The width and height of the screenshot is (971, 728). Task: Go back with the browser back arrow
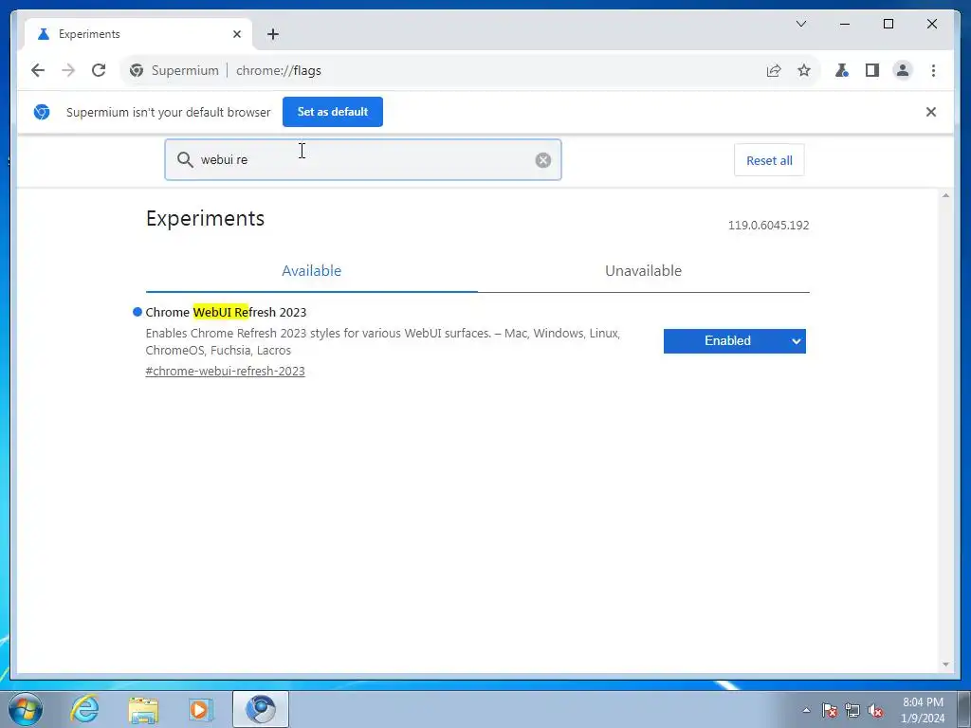pos(38,70)
